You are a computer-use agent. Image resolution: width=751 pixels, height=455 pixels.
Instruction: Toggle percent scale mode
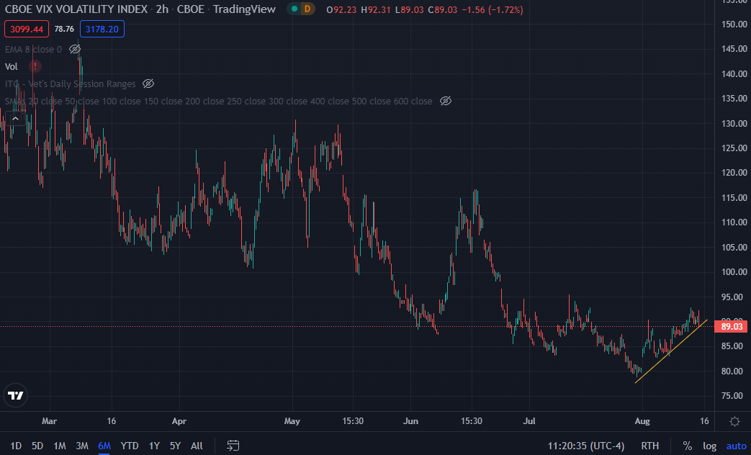pos(688,446)
